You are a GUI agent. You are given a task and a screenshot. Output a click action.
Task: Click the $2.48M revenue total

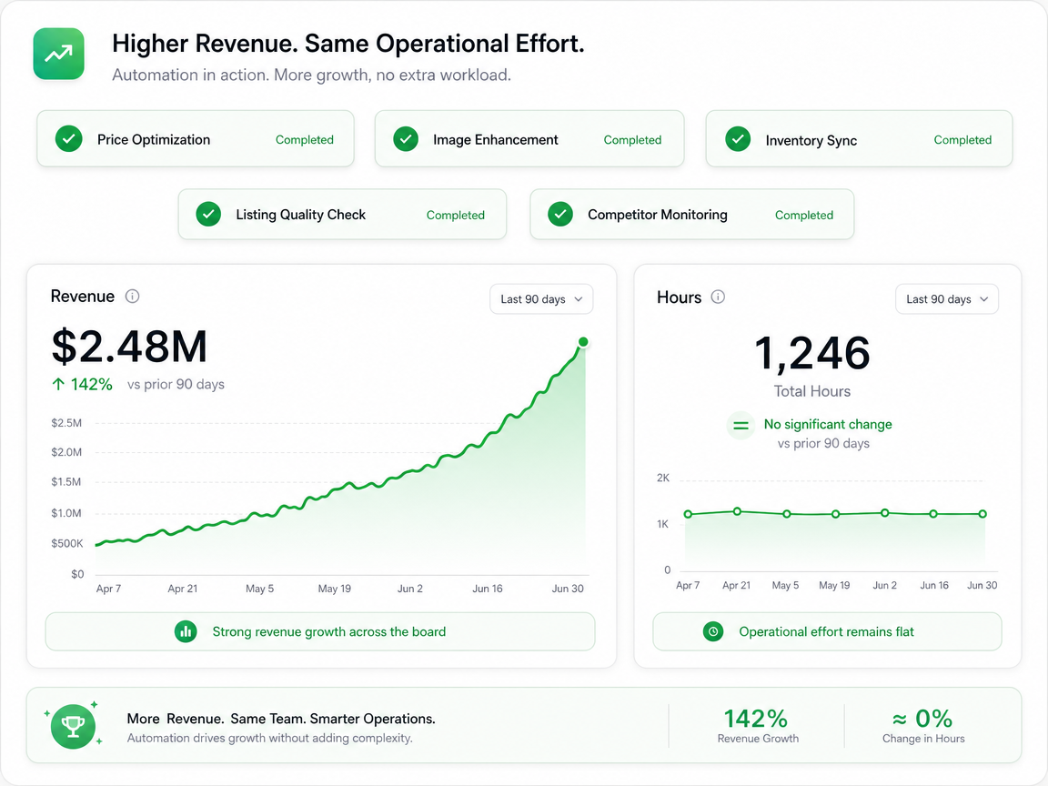(130, 347)
